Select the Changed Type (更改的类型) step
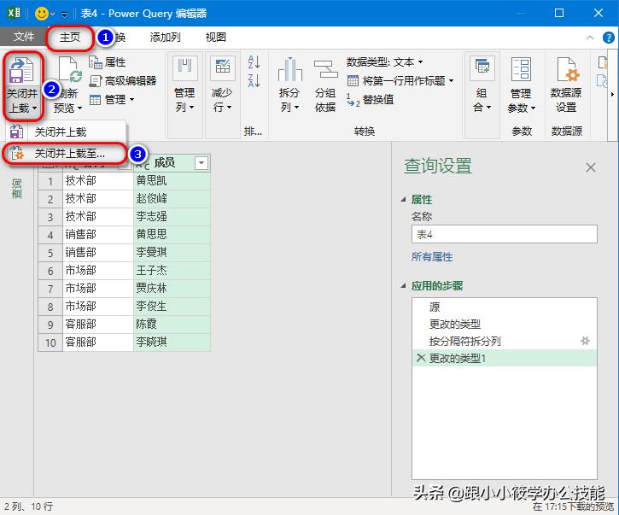This screenshot has height=515, width=619. (x=504, y=324)
